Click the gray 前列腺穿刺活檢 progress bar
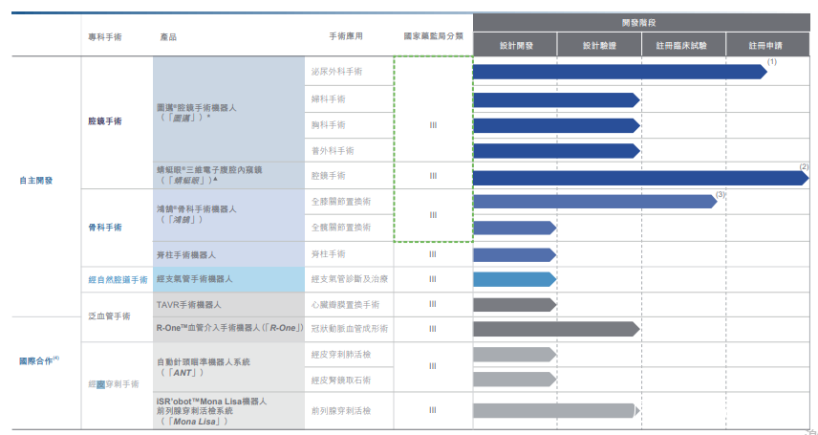The width and height of the screenshot is (818, 435). (554, 410)
